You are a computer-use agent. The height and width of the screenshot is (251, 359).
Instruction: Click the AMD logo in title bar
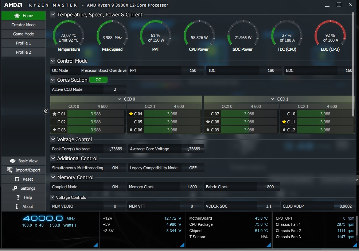[x=13, y=5]
